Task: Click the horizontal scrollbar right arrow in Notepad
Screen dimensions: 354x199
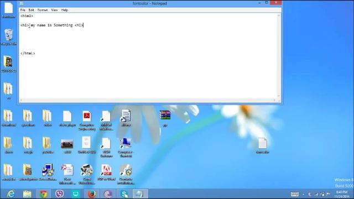Action: click(274, 100)
